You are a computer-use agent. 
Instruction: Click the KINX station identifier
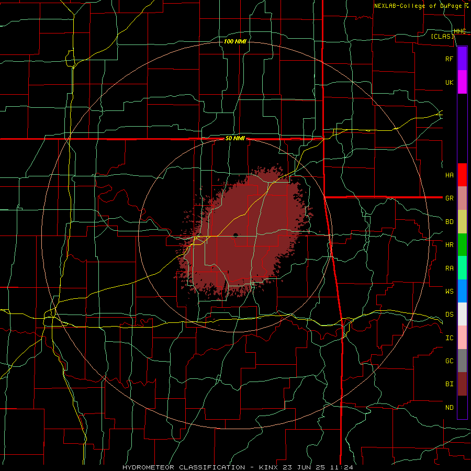(270, 467)
